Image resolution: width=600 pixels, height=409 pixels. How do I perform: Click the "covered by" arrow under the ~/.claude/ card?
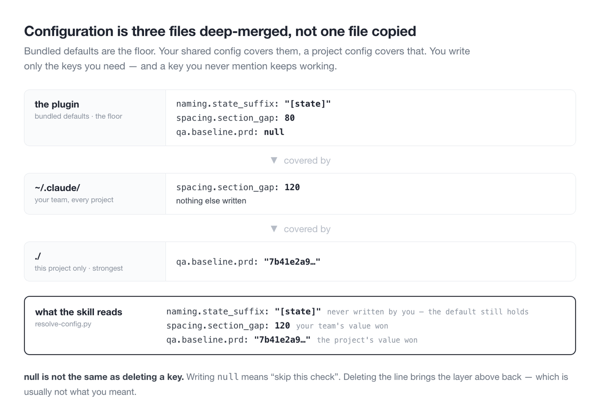tap(274, 229)
